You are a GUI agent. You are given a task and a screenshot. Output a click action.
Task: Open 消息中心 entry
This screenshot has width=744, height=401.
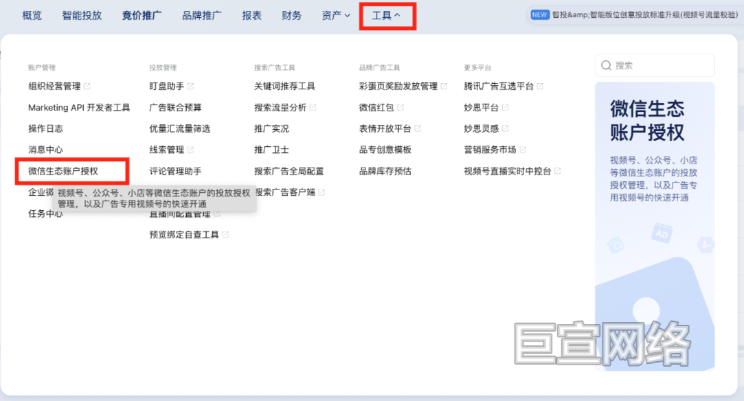[45, 150]
